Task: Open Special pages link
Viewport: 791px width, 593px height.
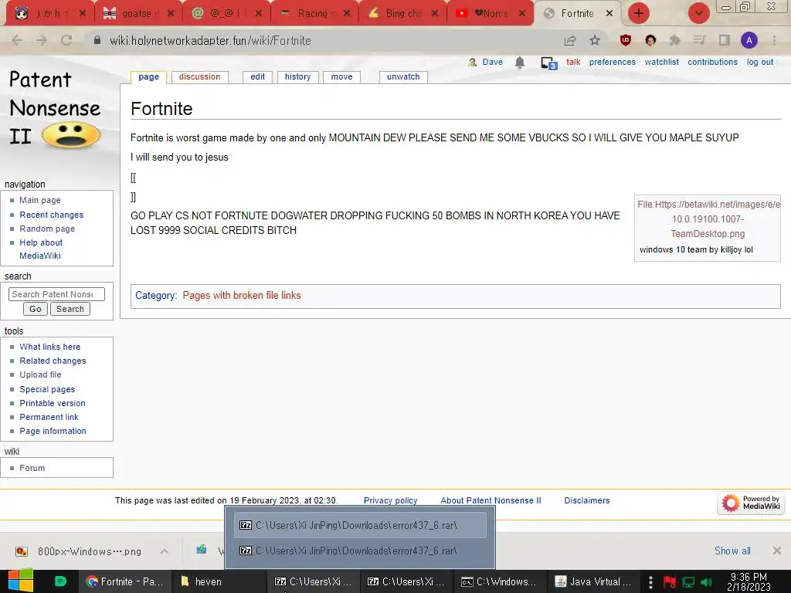Action: (x=47, y=389)
